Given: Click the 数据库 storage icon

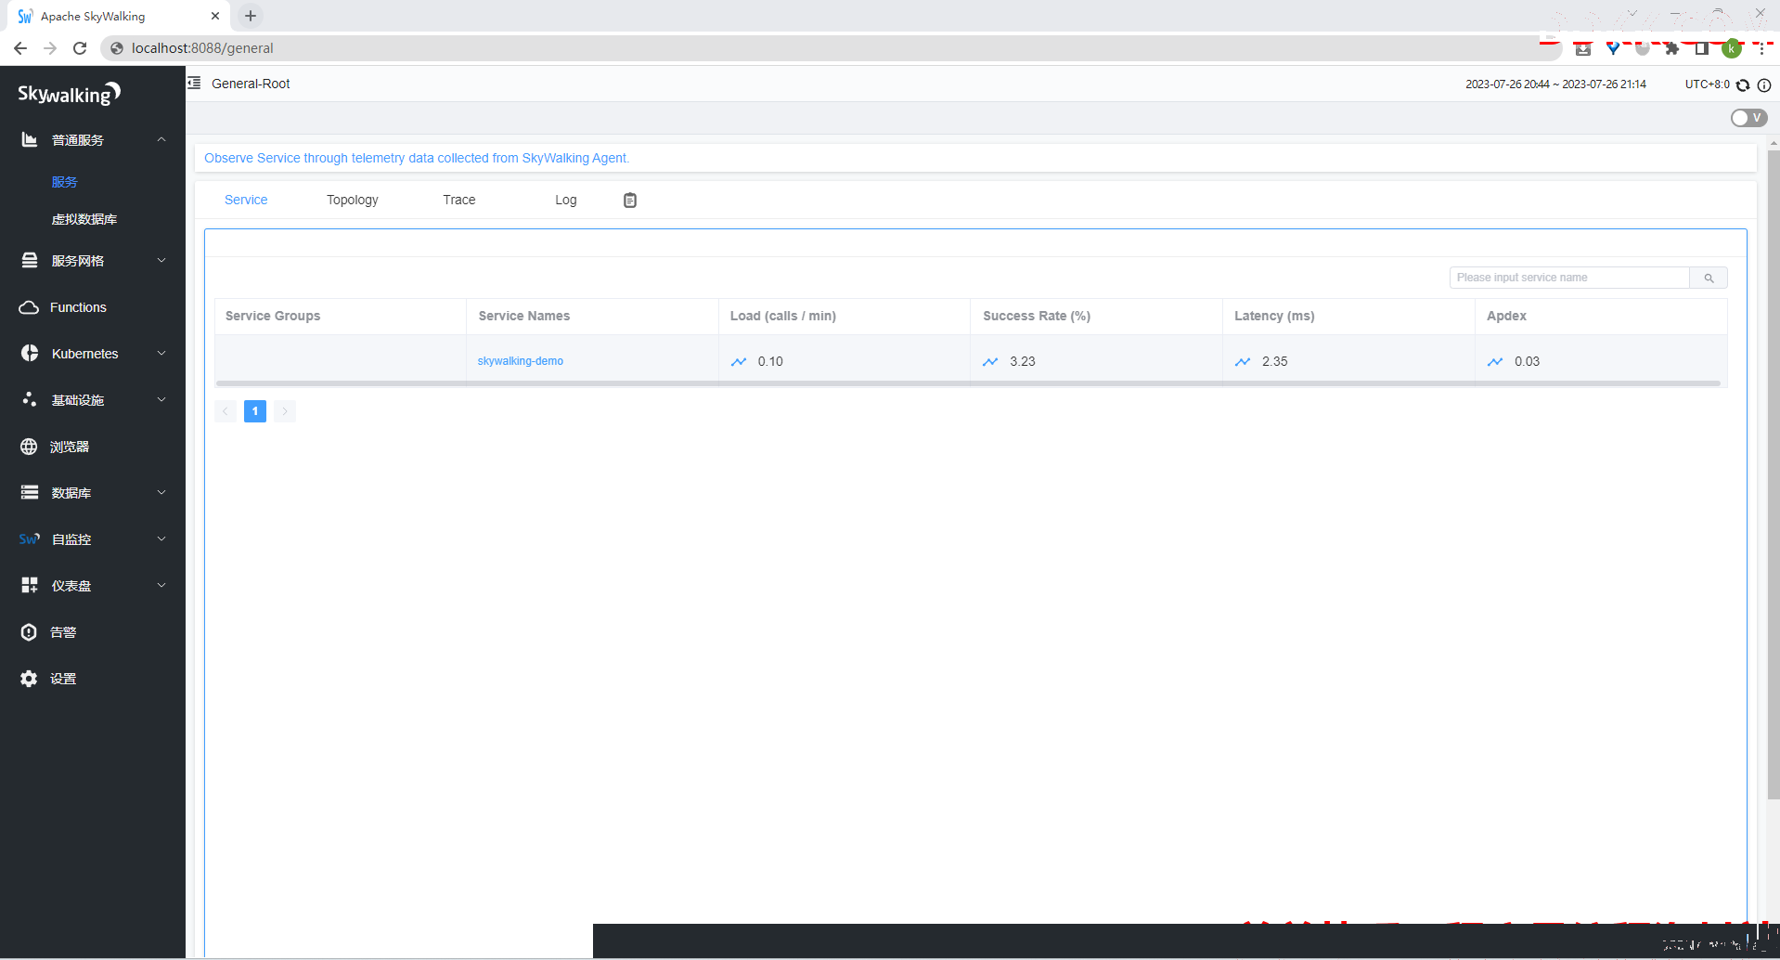Looking at the screenshot, I should 30,492.
